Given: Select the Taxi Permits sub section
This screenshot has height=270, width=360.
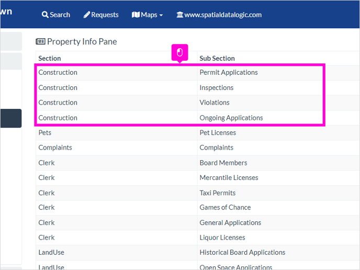Looking at the screenshot, I should pyautogui.click(x=218, y=193).
